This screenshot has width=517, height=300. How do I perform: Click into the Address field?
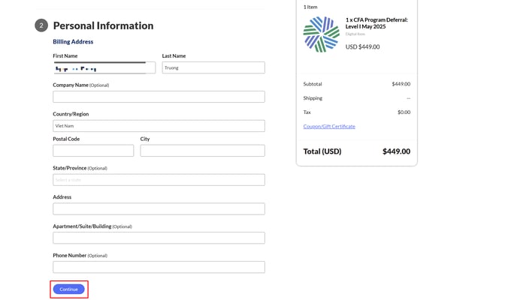(159, 209)
